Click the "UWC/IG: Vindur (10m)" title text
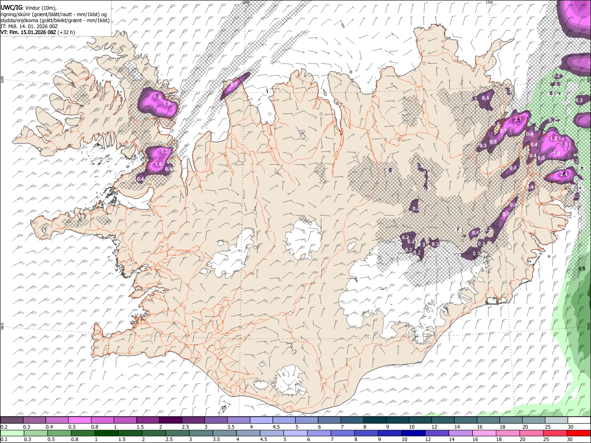The image size is (591, 443). click(28, 7)
